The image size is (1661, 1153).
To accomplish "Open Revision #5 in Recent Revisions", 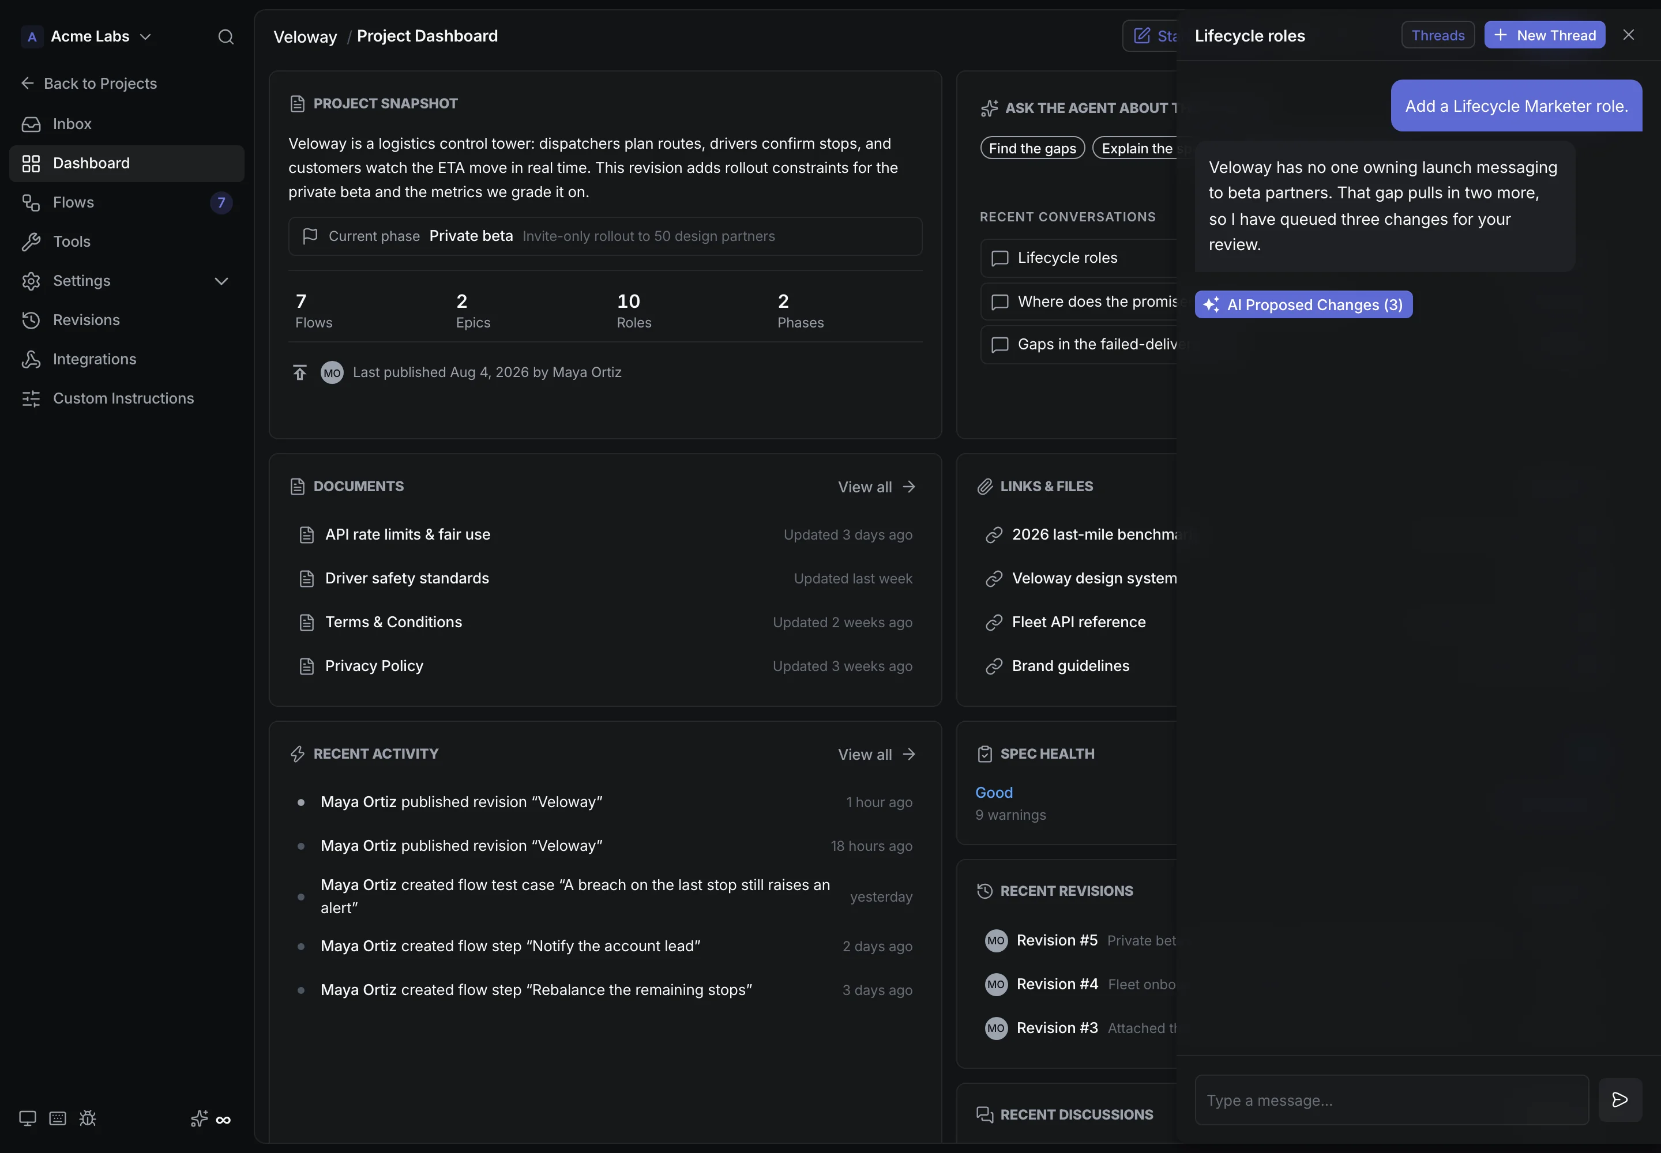I will click(1081, 941).
